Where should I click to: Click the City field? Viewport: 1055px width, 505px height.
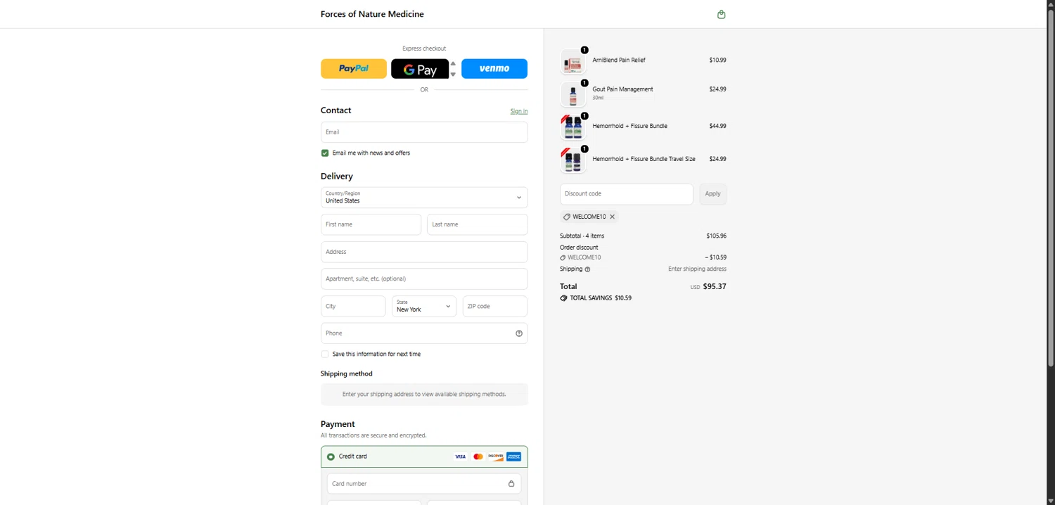(x=353, y=306)
